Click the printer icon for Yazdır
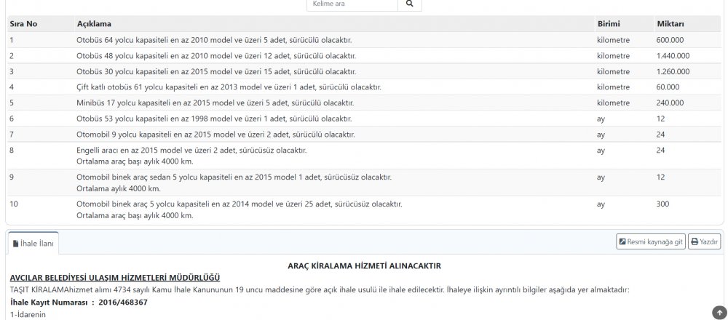Image resolution: width=728 pixels, height=320 pixels. tap(695, 242)
